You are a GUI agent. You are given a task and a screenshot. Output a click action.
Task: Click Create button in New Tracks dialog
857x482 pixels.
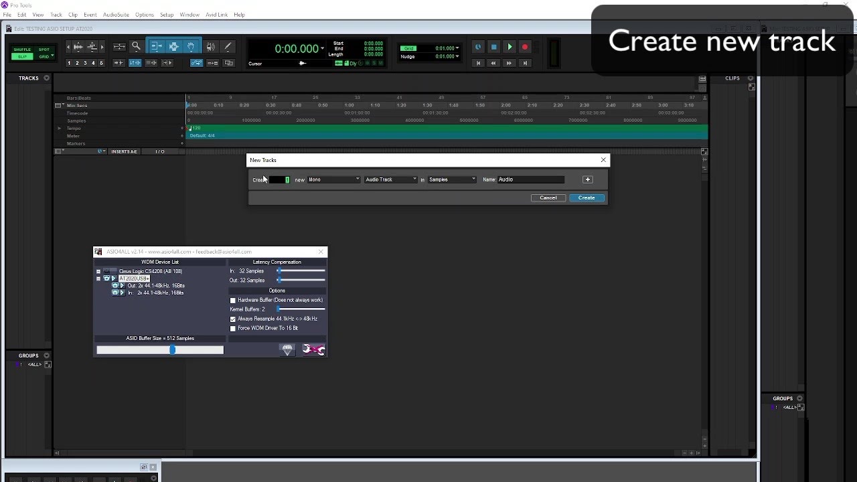coord(587,197)
